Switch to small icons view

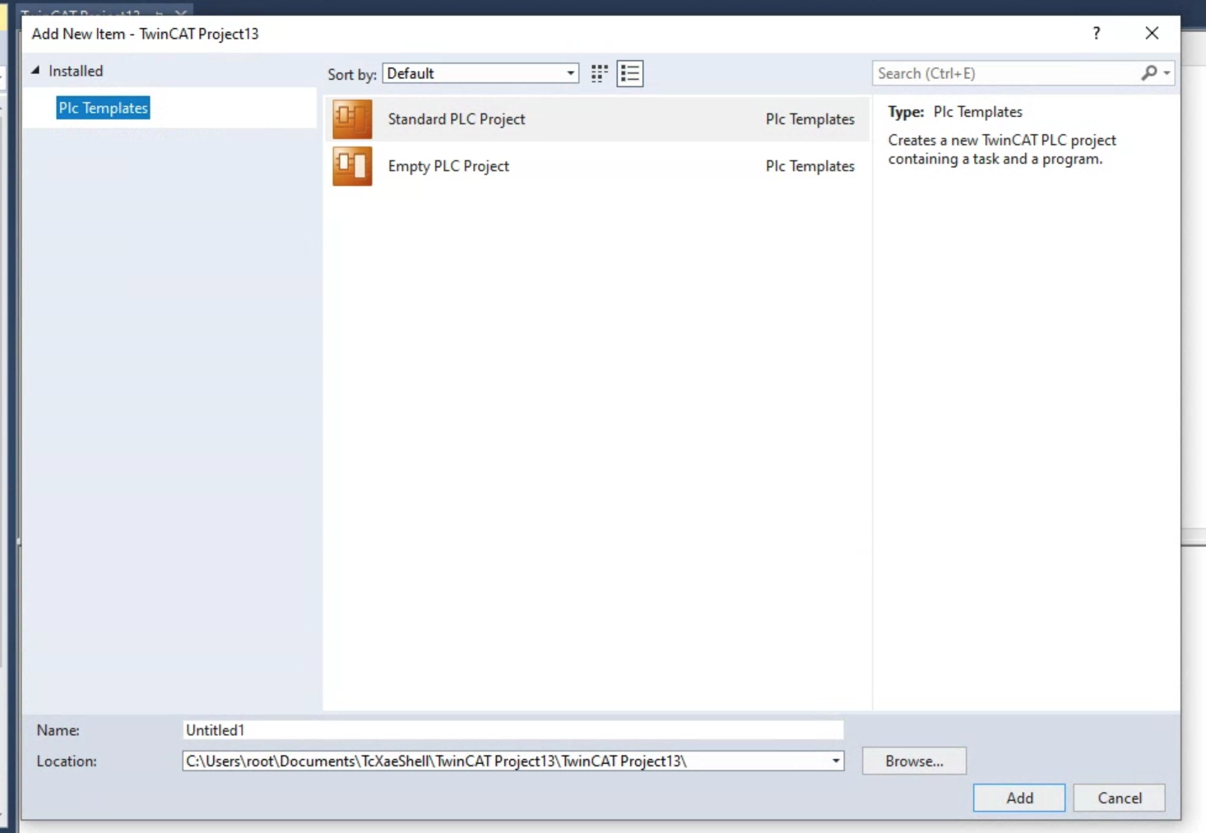(600, 73)
